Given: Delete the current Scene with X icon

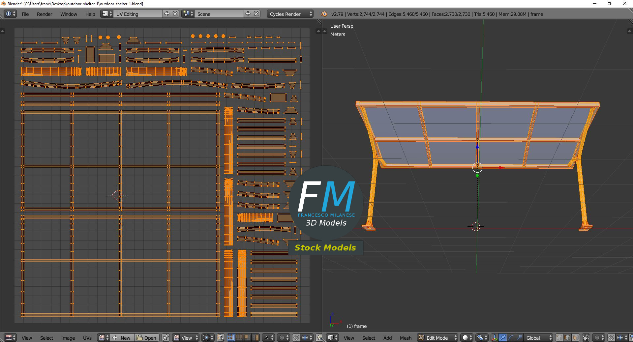Looking at the screenshot, I should [x=256, y=14].
